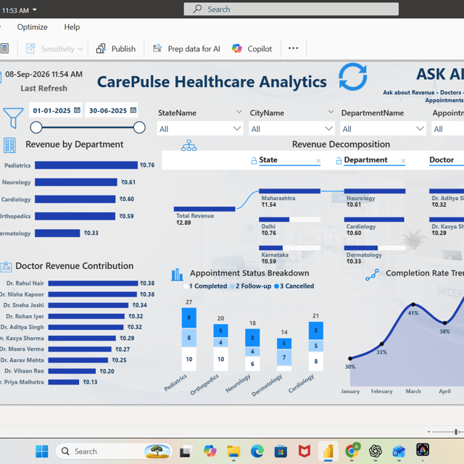Click the StateName header chevron
Screen dimensions: 464x464
pyautogui.click(x=239, y=112)
